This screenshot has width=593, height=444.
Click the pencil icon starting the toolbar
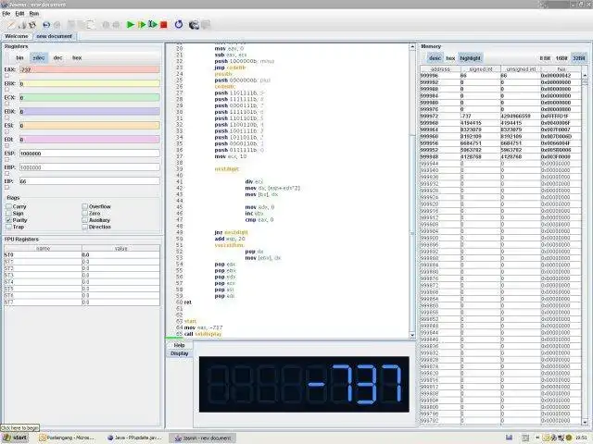tap(11, 25)
